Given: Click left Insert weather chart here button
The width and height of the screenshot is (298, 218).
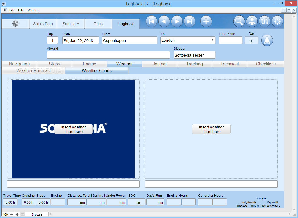Looking at the screenshot, I should (73, 129).
